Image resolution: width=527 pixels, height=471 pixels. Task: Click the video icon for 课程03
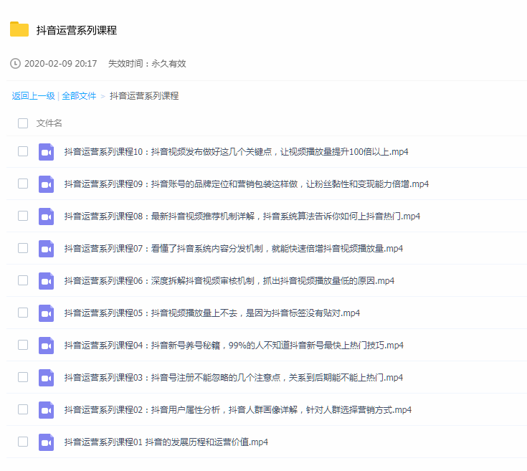tap(46, 378)
